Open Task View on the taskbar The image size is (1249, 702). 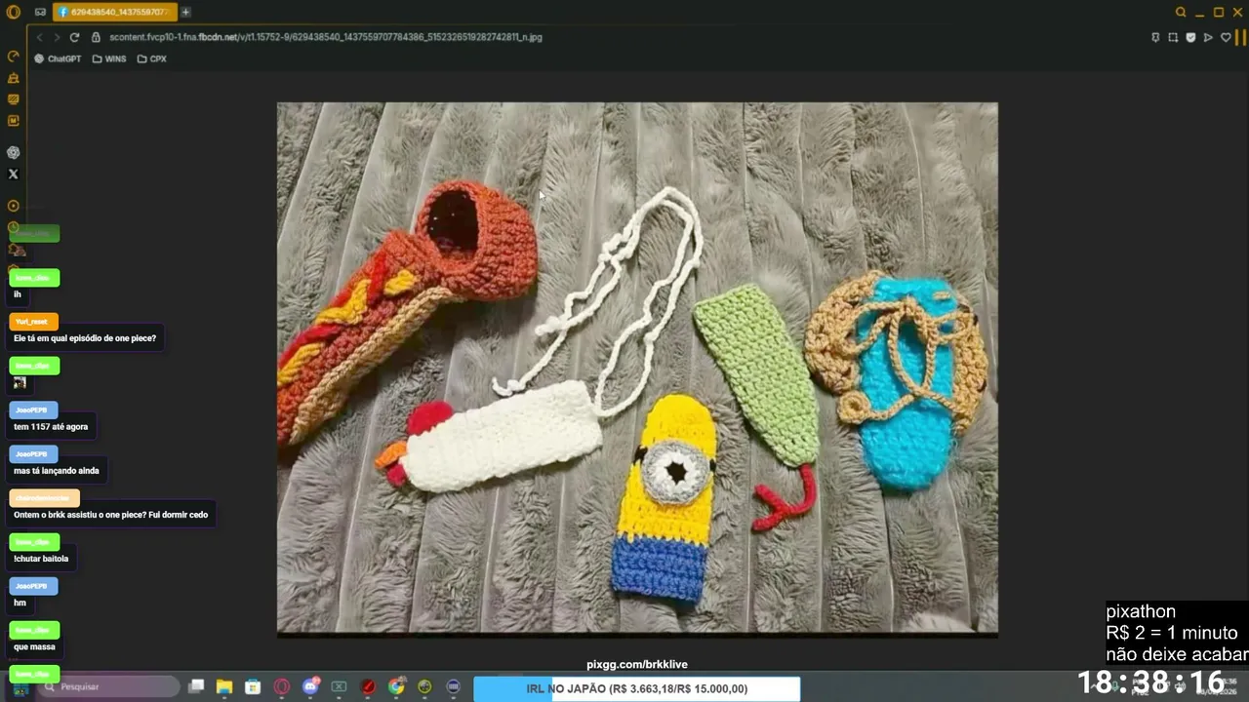(196, 686)
